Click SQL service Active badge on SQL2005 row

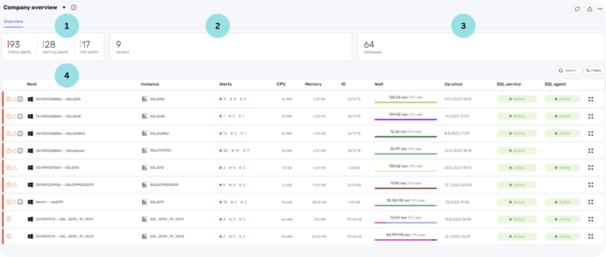point(517,99)
